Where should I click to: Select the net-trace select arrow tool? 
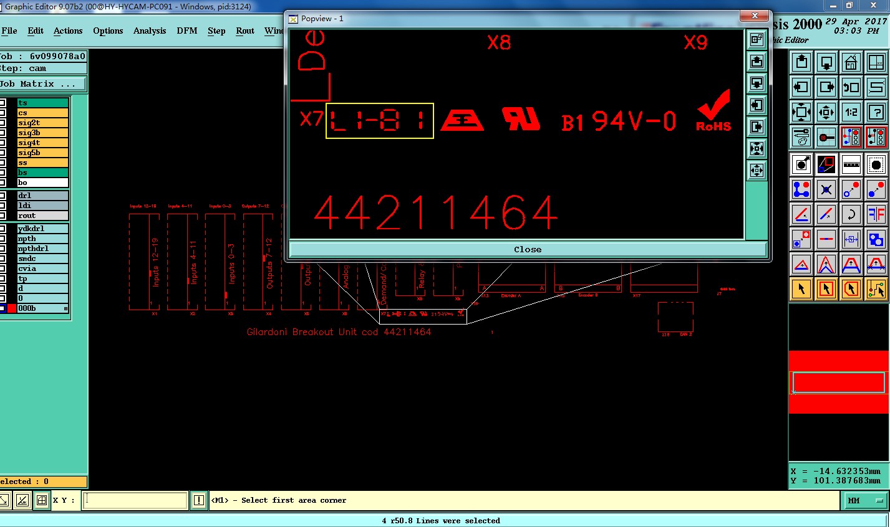coord(876,289)
